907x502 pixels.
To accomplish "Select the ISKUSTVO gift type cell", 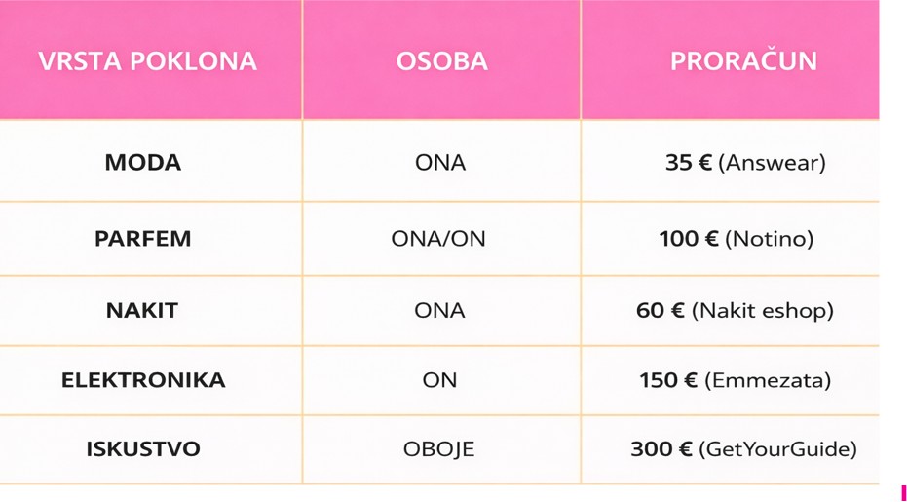I will coord(143,448).
